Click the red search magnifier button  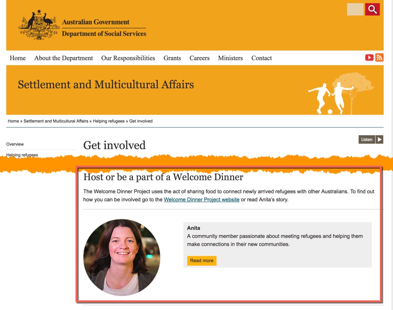pos(372,9)
